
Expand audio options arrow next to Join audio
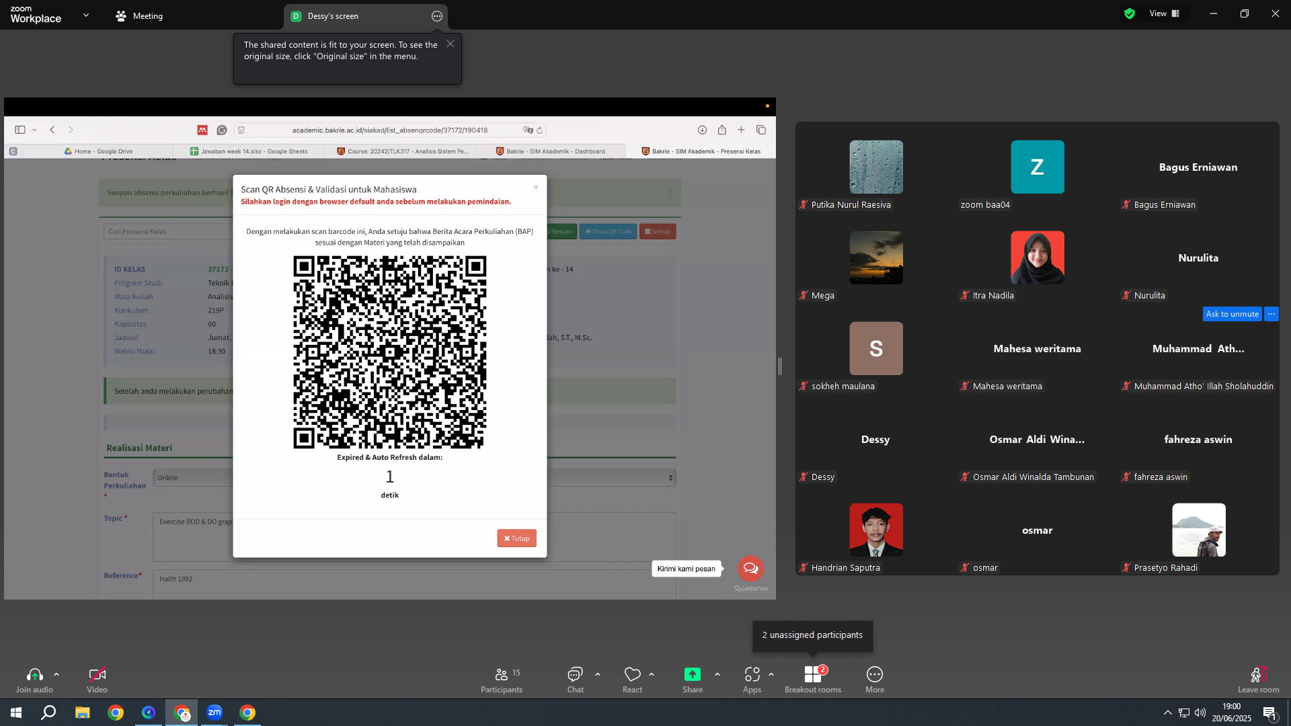[x=56, y=674]
